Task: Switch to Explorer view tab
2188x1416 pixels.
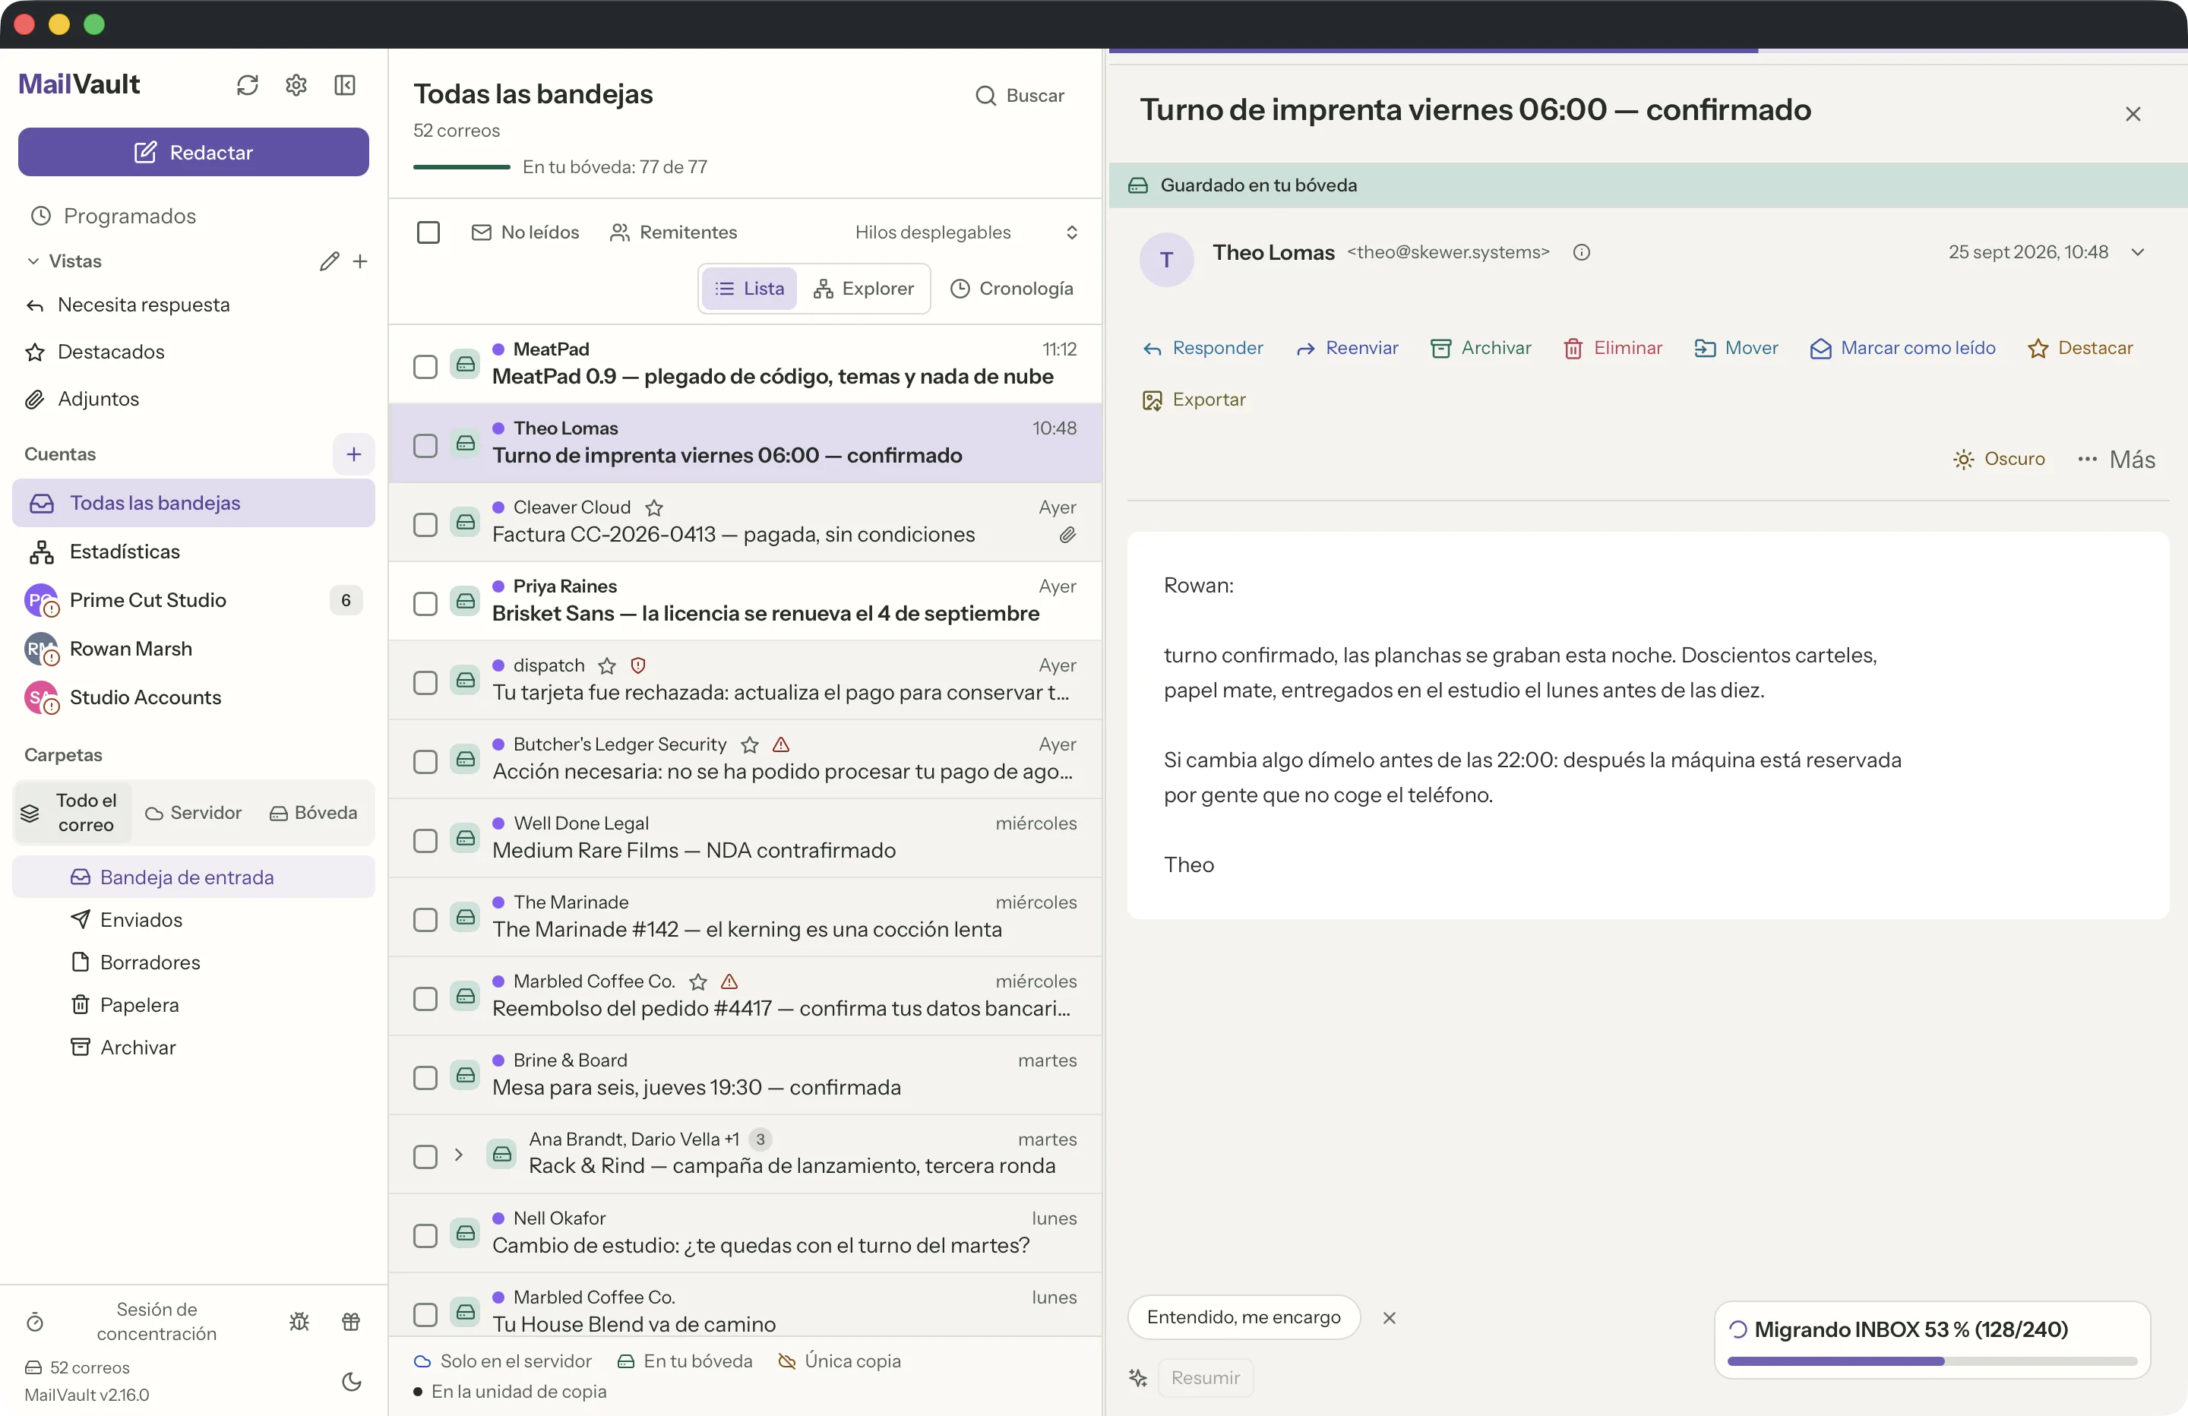Action: coord(863,289)
